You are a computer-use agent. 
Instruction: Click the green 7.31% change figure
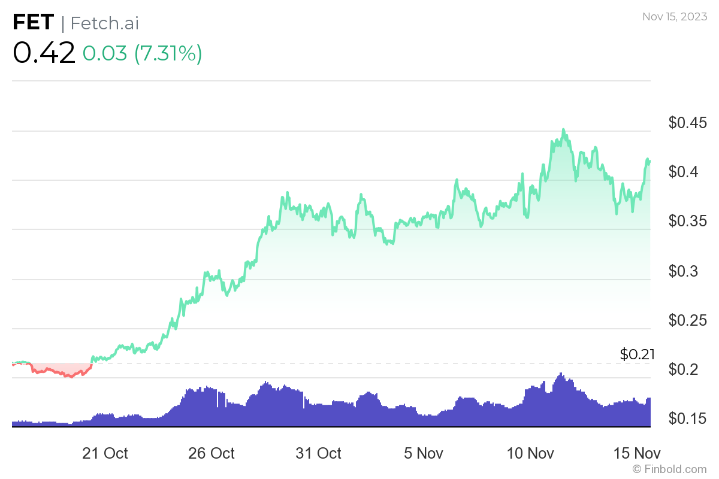[x=168, y=53]
